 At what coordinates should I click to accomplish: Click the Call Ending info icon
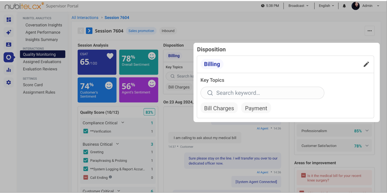pos(110,177)
